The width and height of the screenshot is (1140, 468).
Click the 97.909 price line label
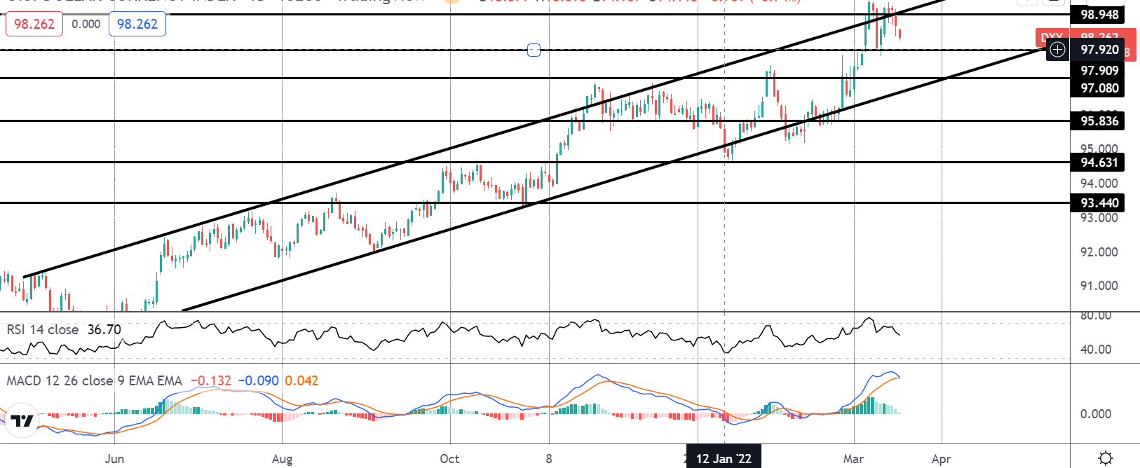tap(1099, 70)
